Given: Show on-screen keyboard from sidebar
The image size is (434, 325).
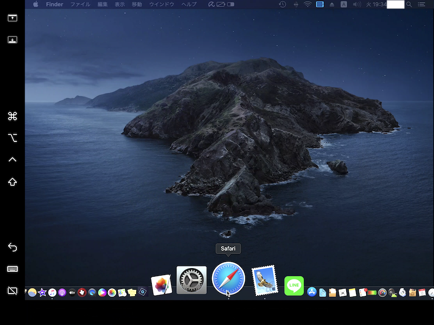Looking at the screenshot, I should pos(12,269).
